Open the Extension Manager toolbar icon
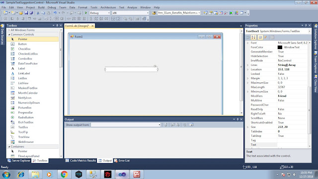Screen dimensions: 318x179 (237, 13)
